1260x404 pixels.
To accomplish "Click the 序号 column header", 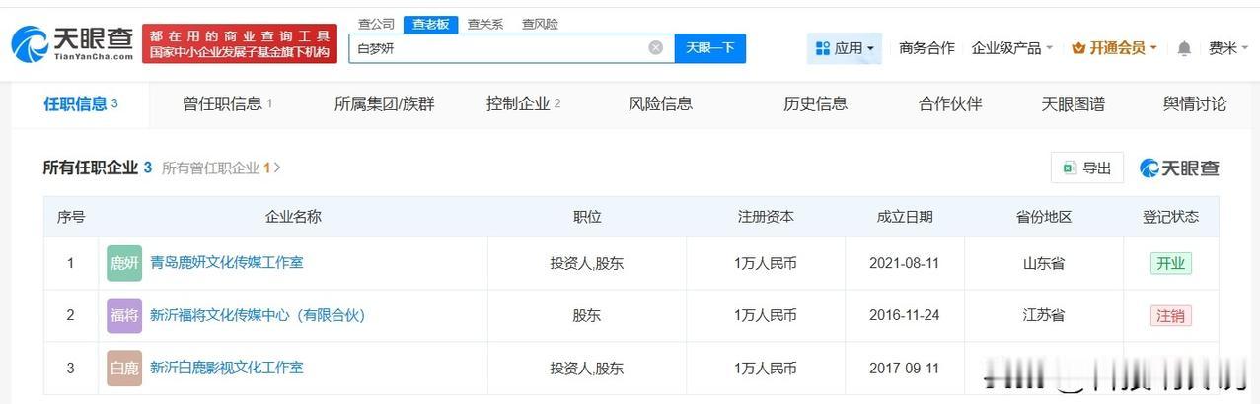I will pos(71,217).
